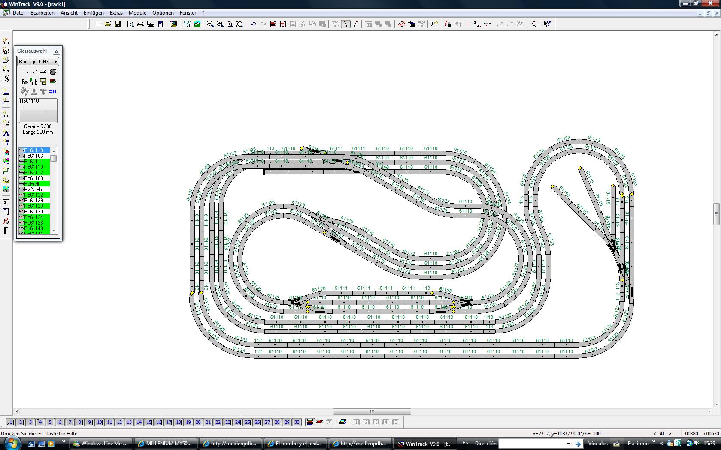Open the Fenster menu
721x450 pixels.
[188, 13]
